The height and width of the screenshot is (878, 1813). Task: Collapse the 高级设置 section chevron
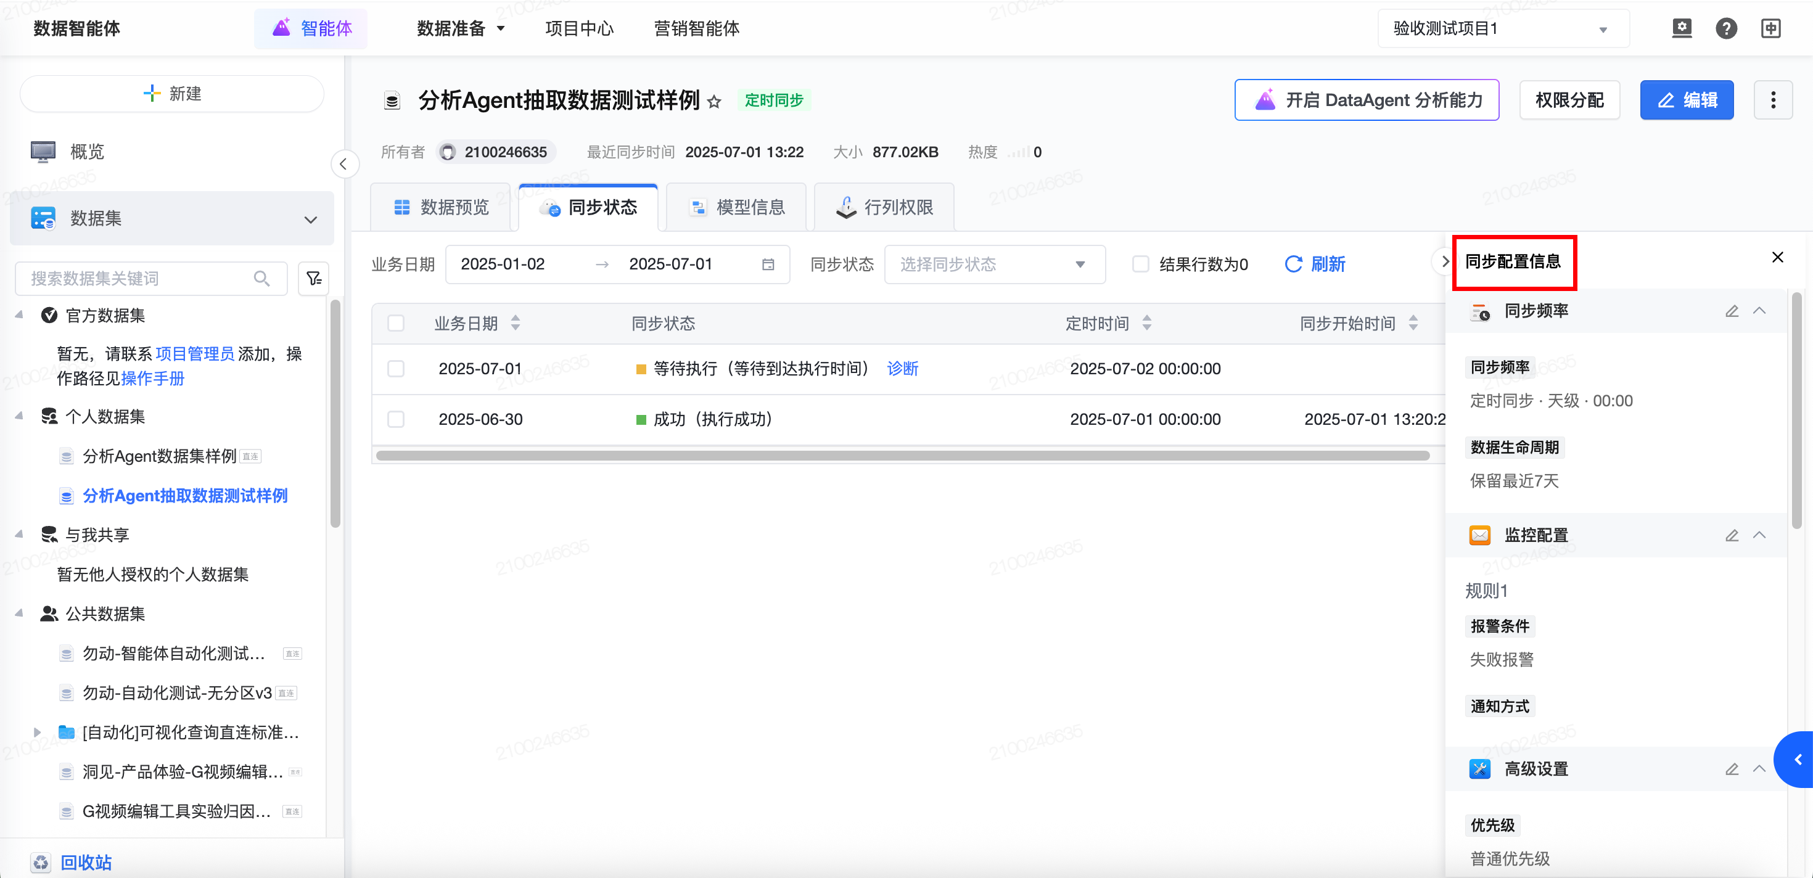tap(1759, 768)
